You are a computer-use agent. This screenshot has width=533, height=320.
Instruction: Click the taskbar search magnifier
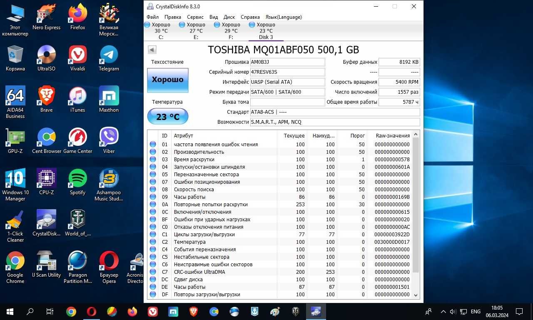click(30, 311)
